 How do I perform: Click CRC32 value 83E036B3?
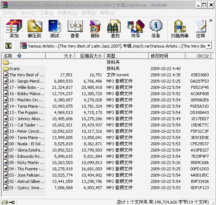coord(200,75)
